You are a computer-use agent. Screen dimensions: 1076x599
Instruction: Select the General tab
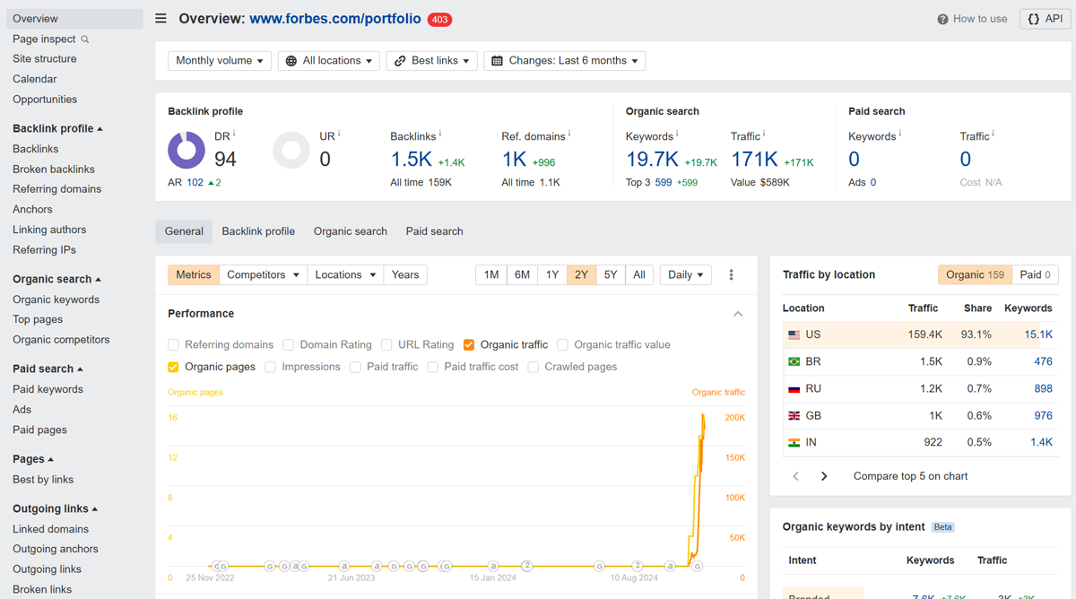[x=184, y=231]
